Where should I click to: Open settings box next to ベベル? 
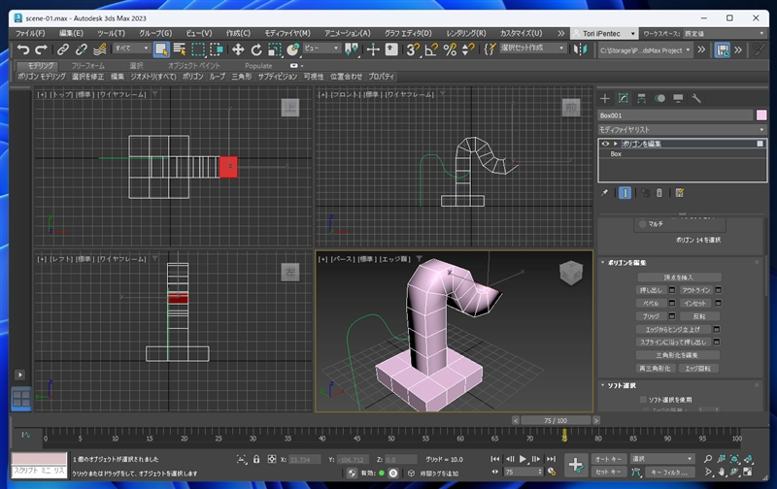pyautogui.click(x=672, y=303)
